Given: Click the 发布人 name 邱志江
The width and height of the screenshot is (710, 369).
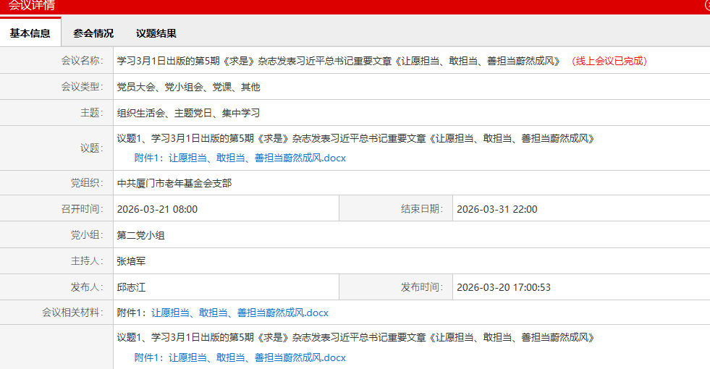Looking at the screenshot, I should pos(132,287).
